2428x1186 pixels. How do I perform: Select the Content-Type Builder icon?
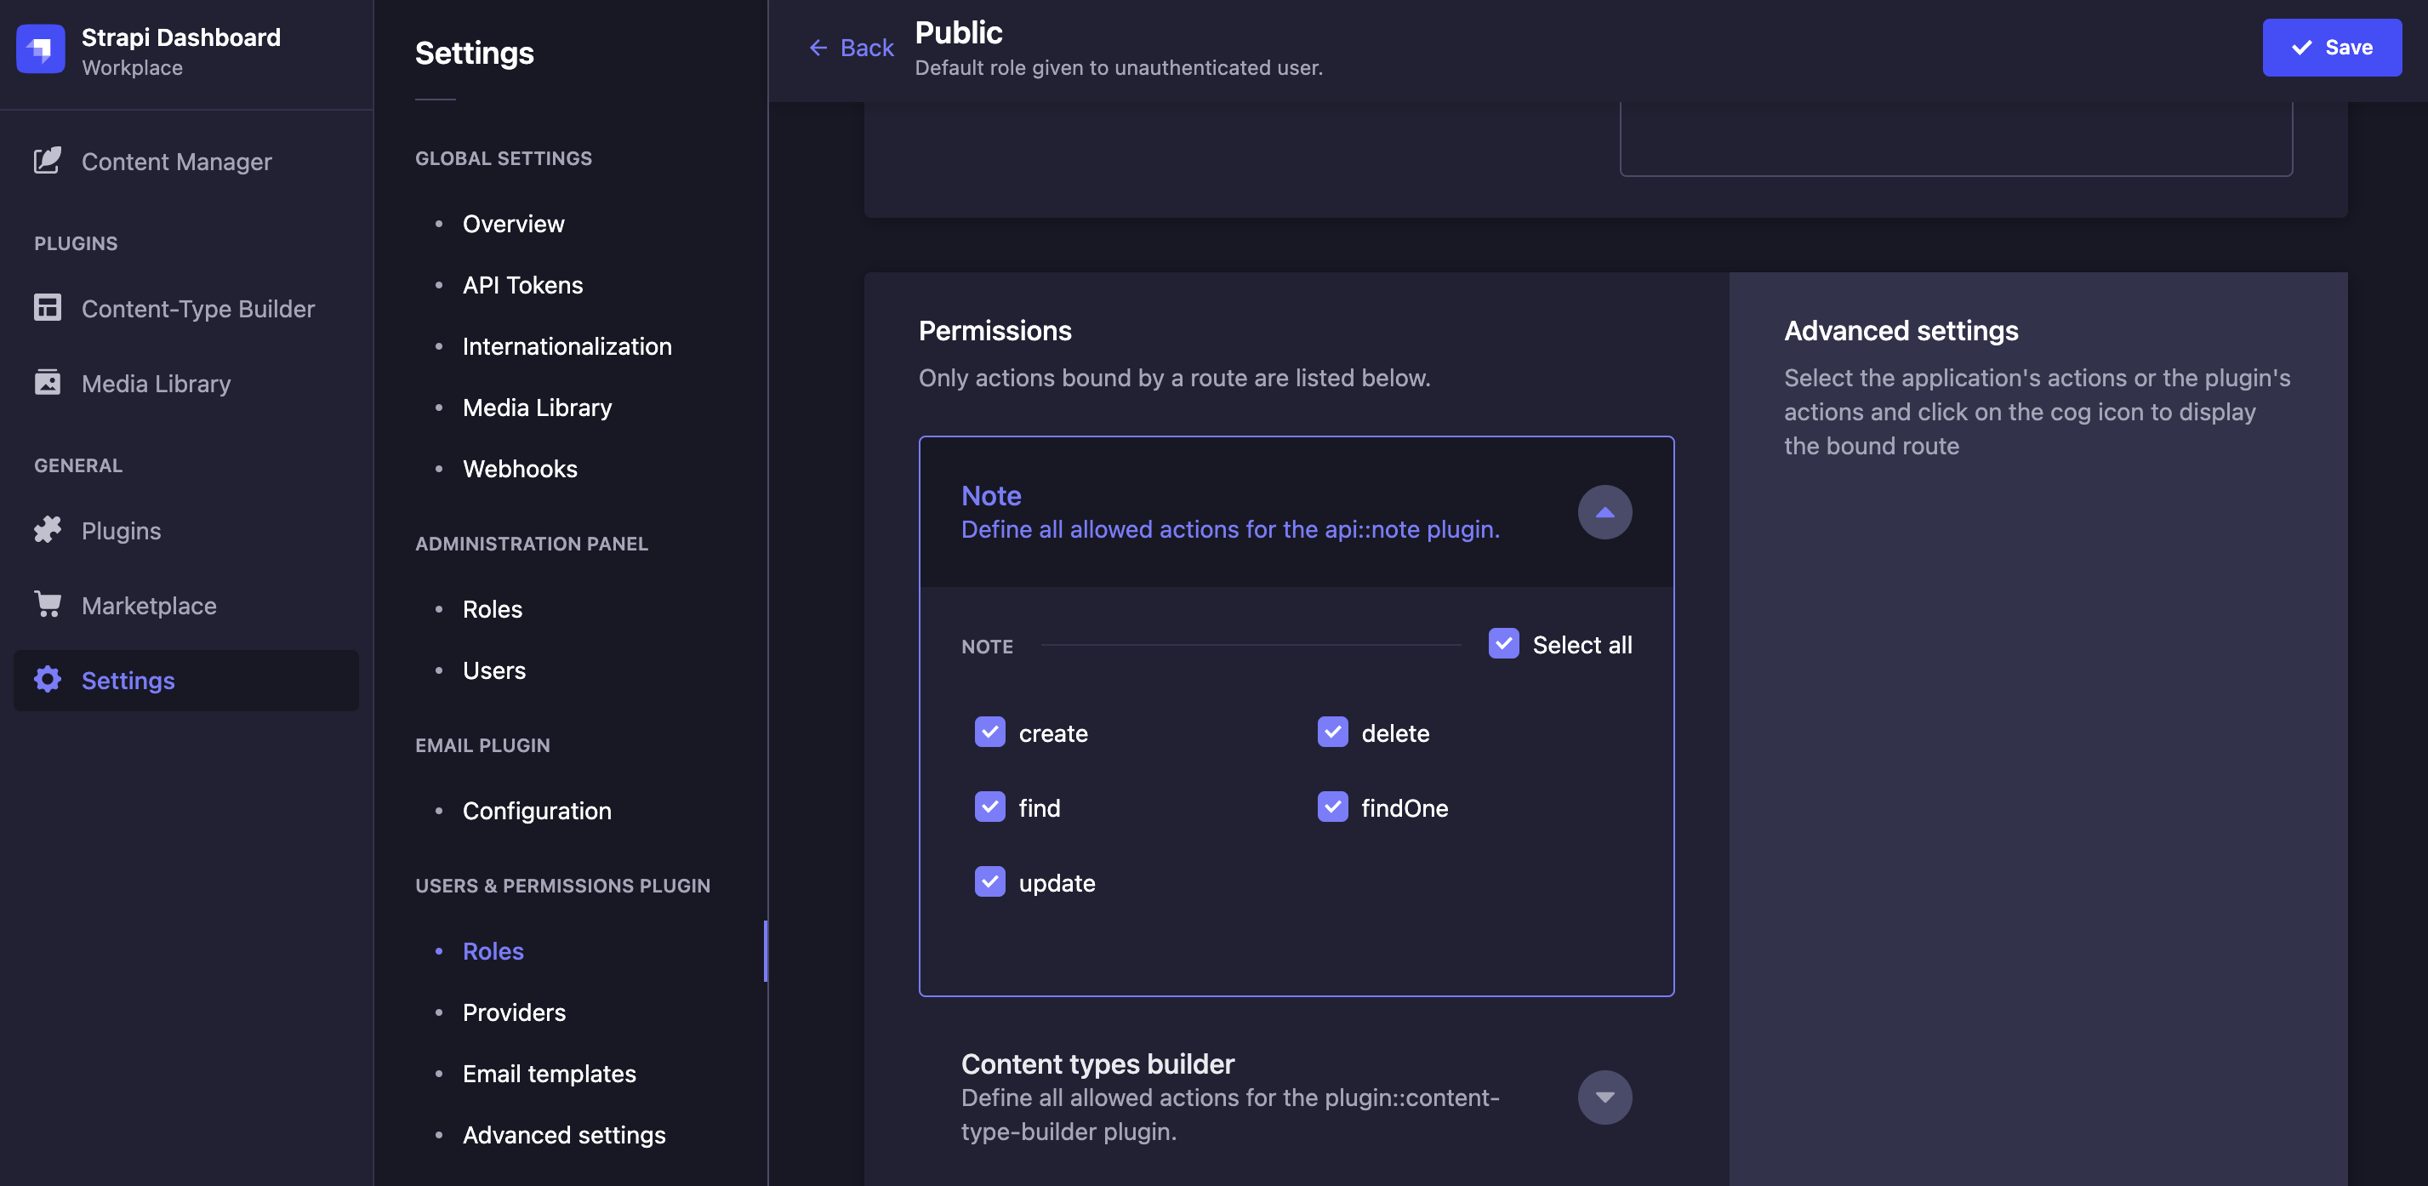click(x=48, y=308)
